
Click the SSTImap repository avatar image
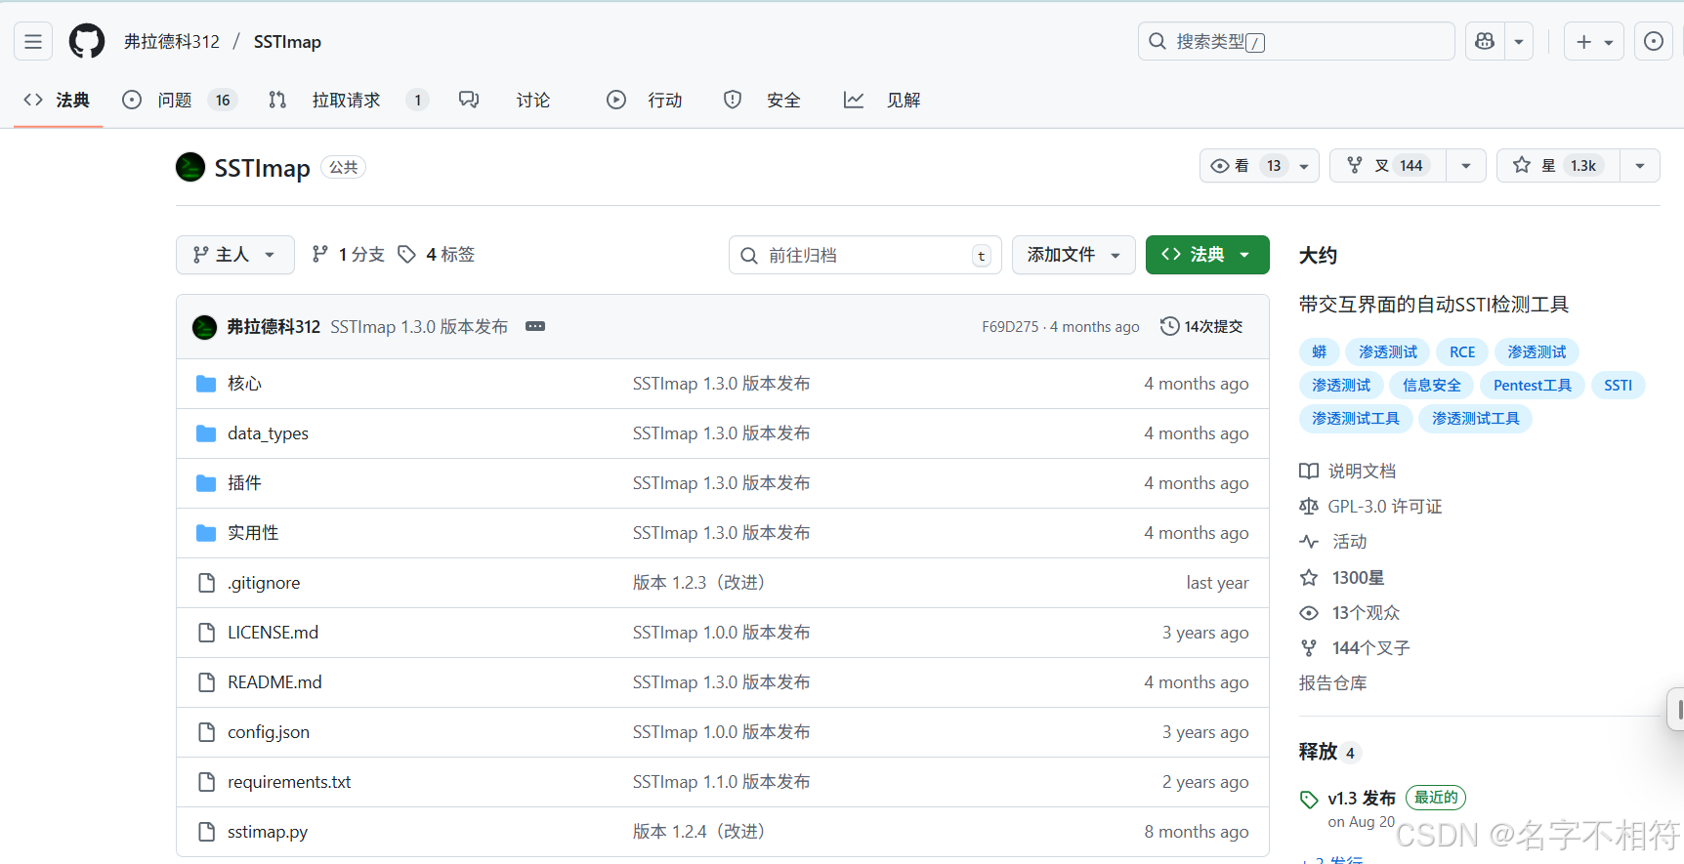click(190, 167)
